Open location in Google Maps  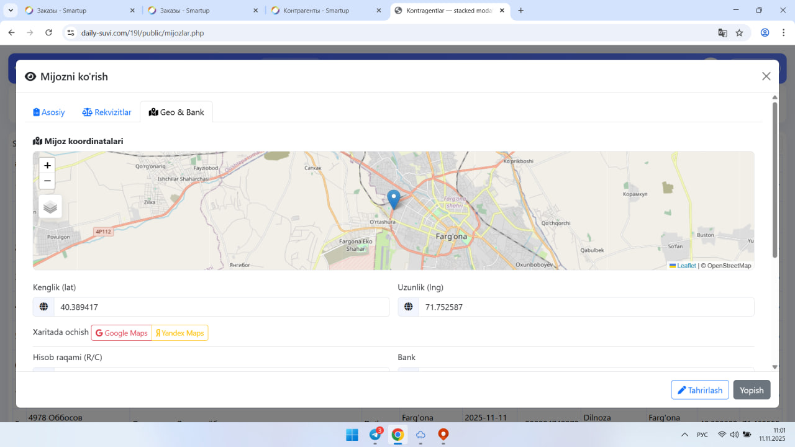click(122, 333)
